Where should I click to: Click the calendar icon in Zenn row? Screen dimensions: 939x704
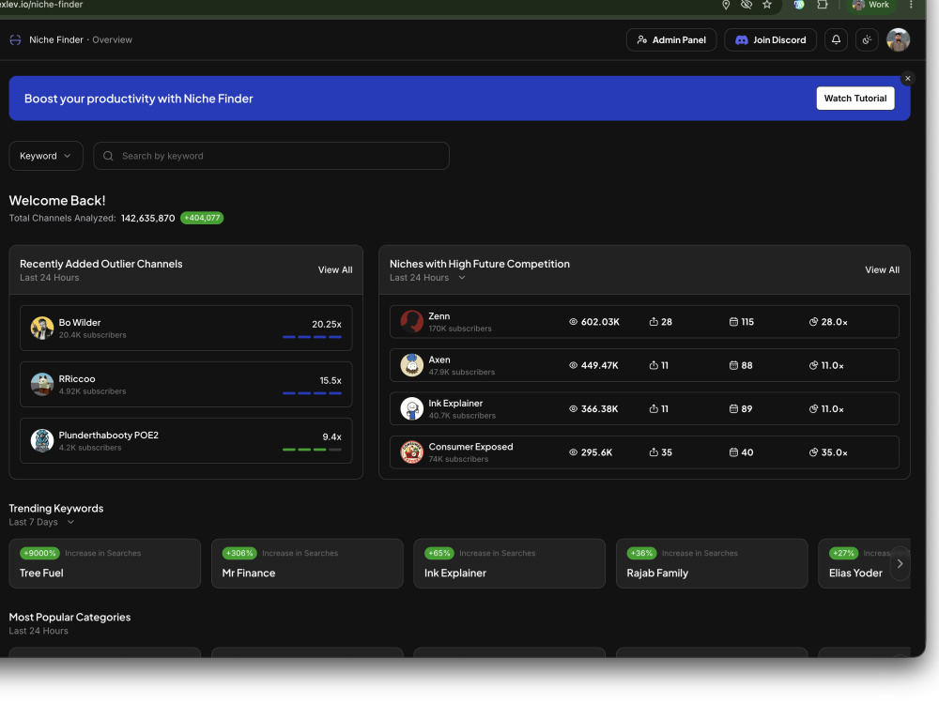[733, 321]
